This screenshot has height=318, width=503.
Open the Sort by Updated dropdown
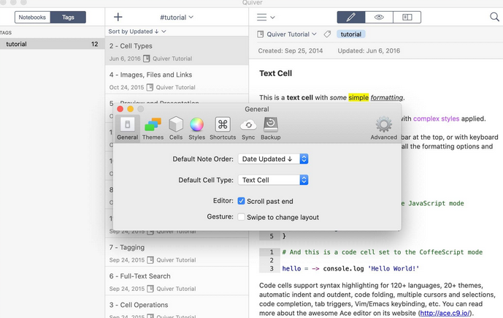coord(137,31)
